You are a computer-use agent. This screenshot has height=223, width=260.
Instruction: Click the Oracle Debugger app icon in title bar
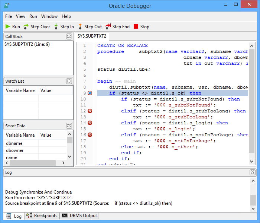(7, 6)
